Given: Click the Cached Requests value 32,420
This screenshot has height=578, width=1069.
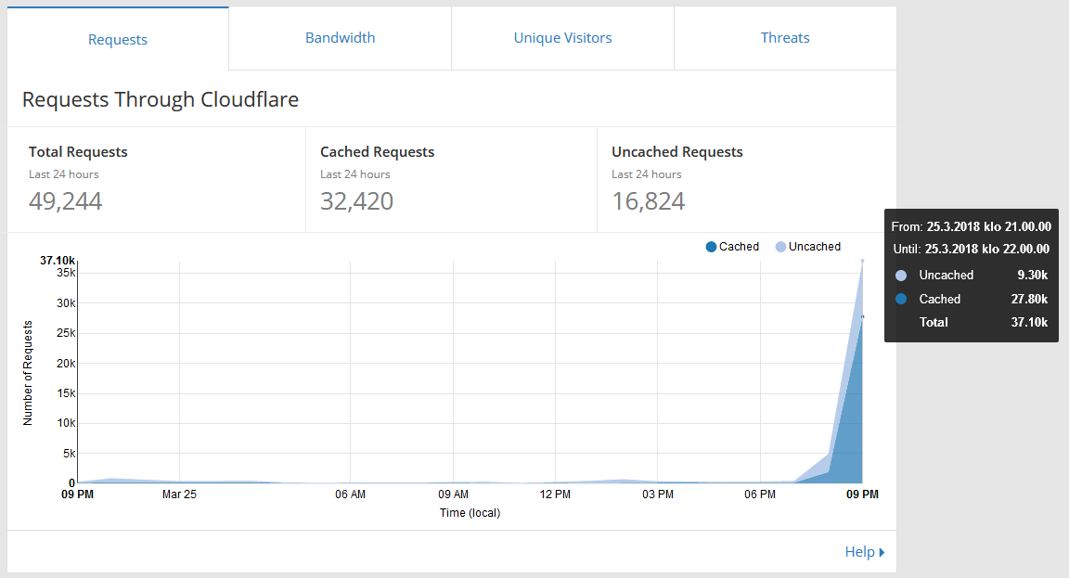Looking at the screenshot, I should click(x=356, y=201).
